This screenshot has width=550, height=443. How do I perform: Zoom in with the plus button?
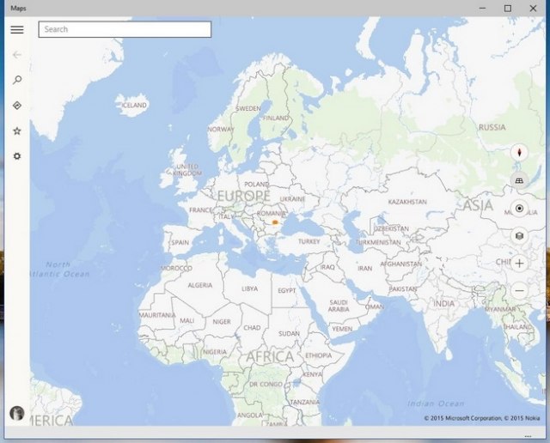tap(519, 264)
